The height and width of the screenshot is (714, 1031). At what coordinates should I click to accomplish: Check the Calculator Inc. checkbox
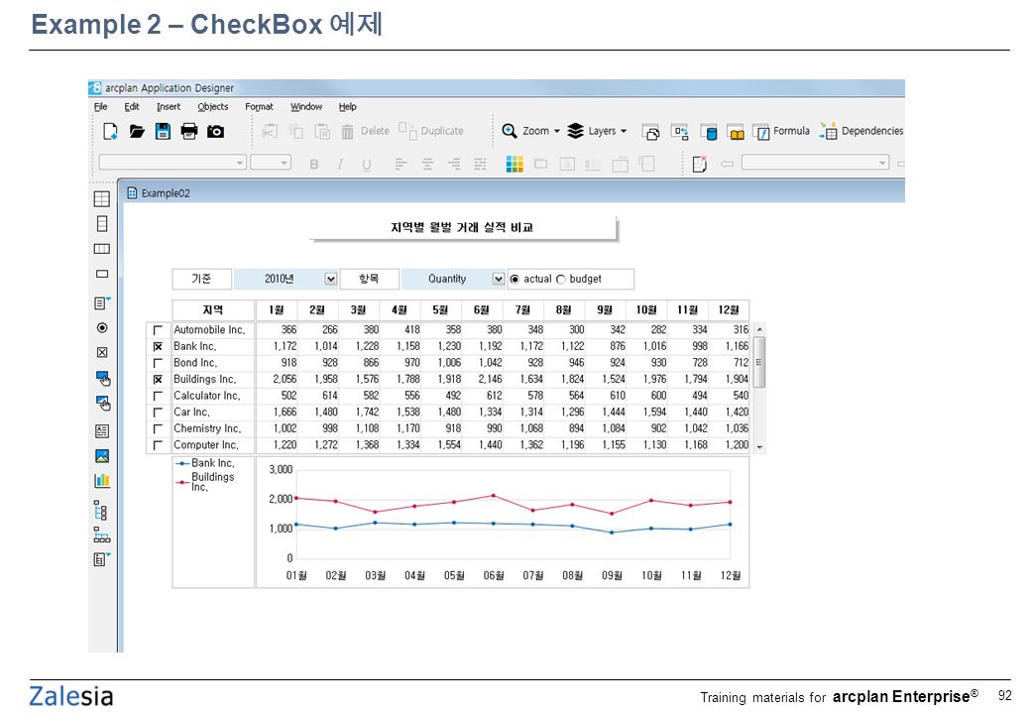click(158, 396)
